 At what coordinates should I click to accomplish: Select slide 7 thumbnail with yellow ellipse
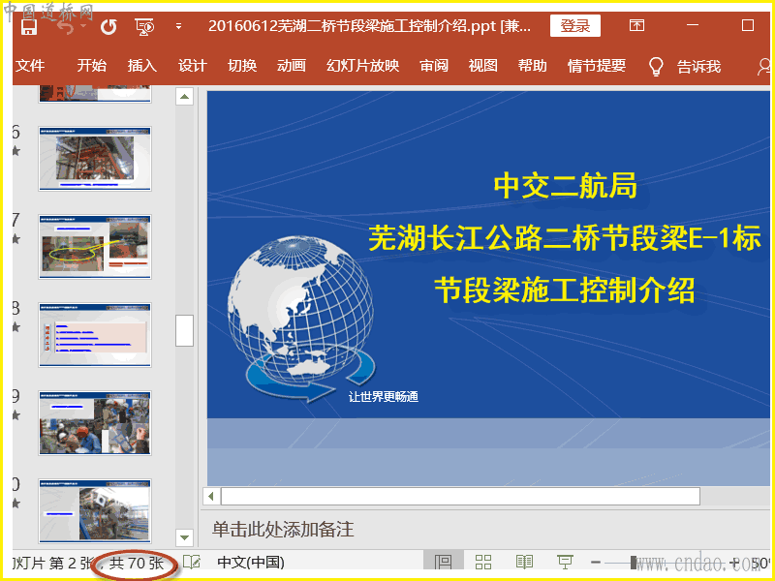[x=95, y=247]
